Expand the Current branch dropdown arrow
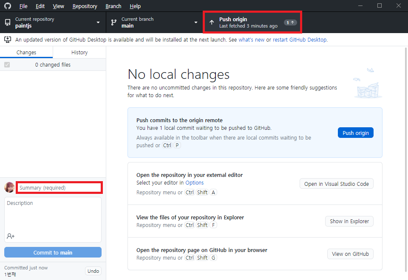 196,22
